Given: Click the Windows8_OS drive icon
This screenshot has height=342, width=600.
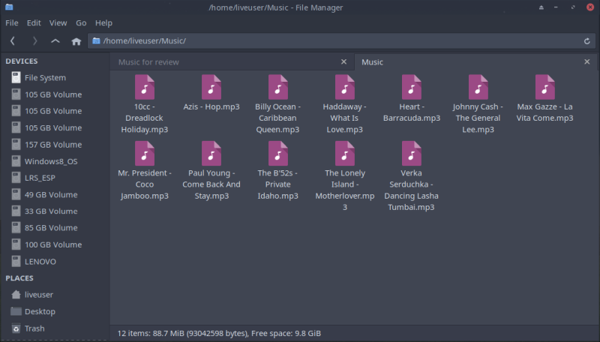Looking at the screenshot, I should 16,161.
